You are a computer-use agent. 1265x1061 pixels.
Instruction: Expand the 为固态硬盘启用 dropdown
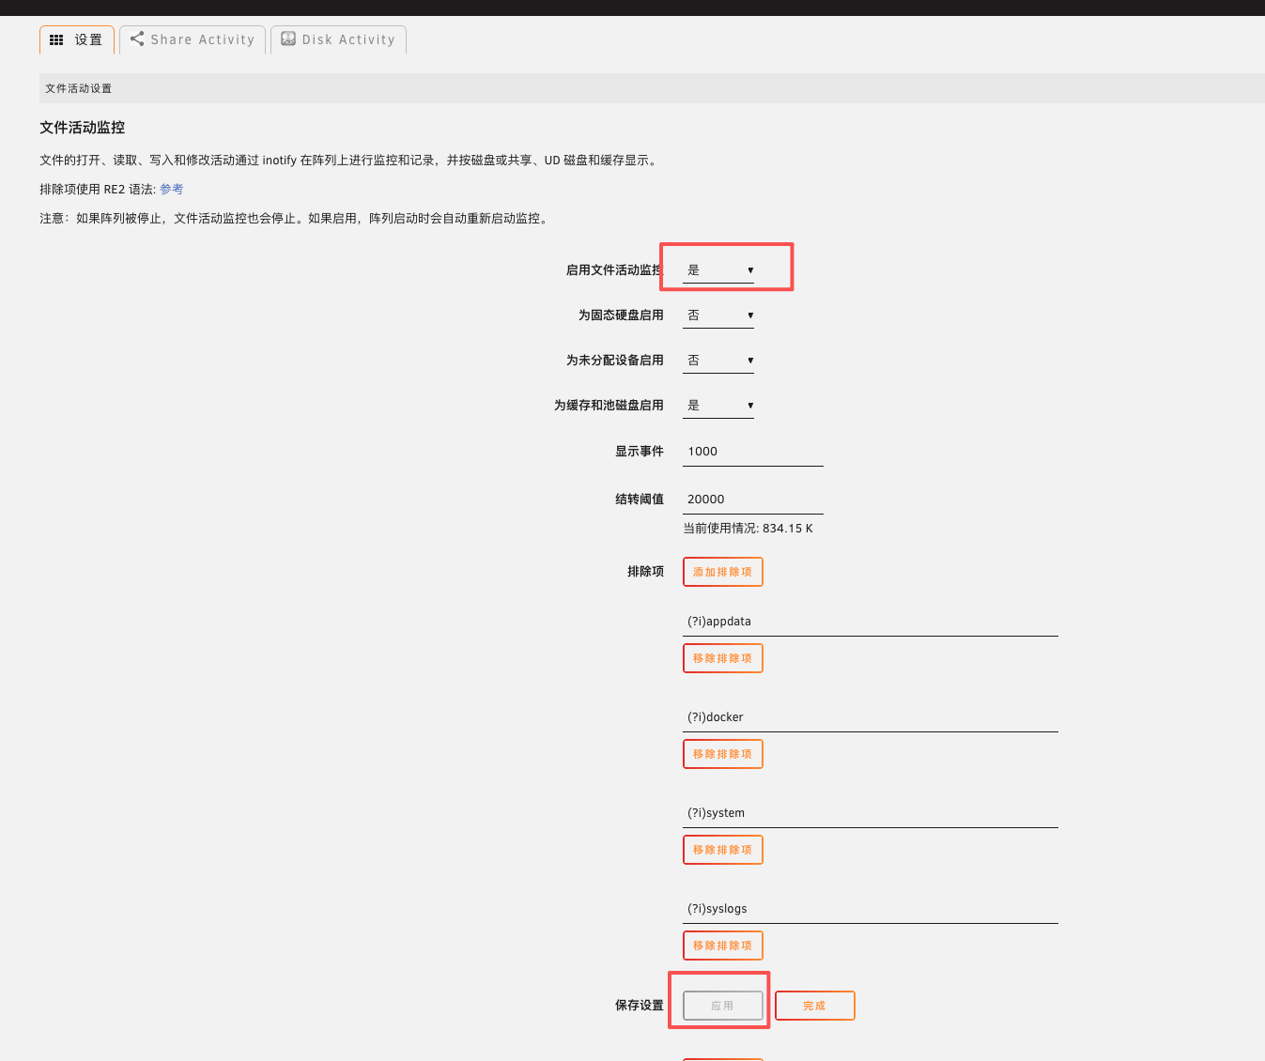tap(718, 315)
